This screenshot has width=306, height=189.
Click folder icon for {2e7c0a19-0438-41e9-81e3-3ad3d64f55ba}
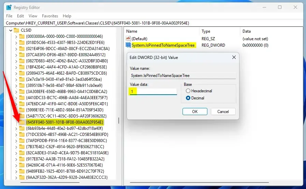[22, 79]
